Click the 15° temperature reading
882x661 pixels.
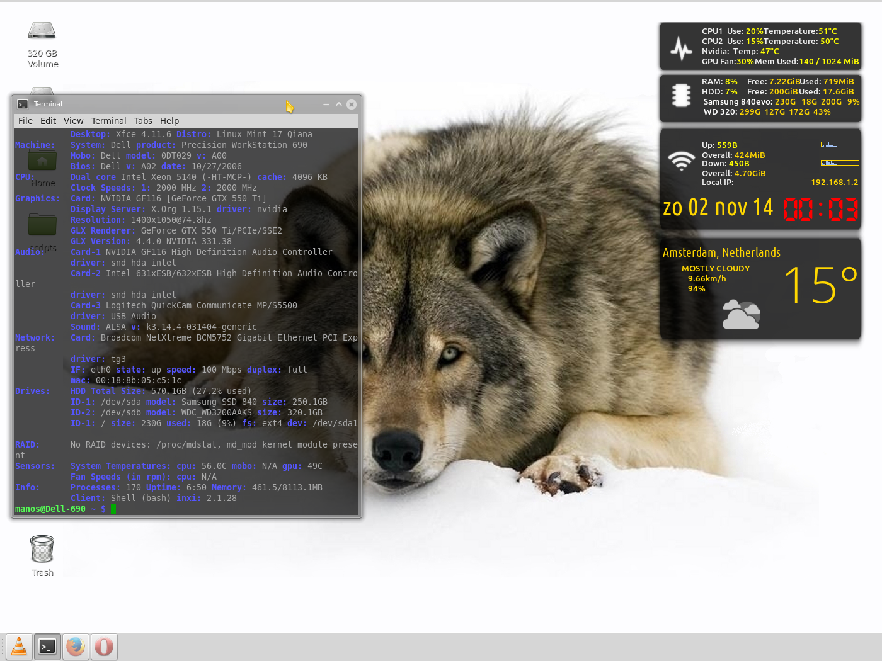(821, 285)
